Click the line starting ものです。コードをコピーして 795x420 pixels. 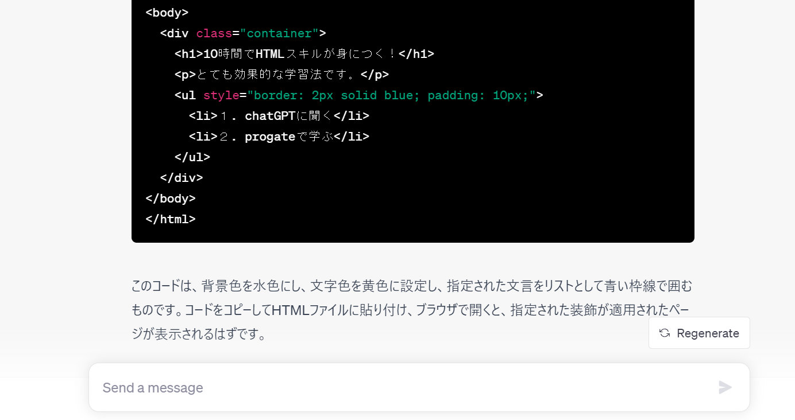tap(410, 310)
